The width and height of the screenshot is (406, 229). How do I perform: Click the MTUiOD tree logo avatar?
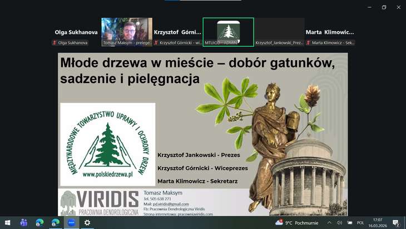tap(229, 32)
